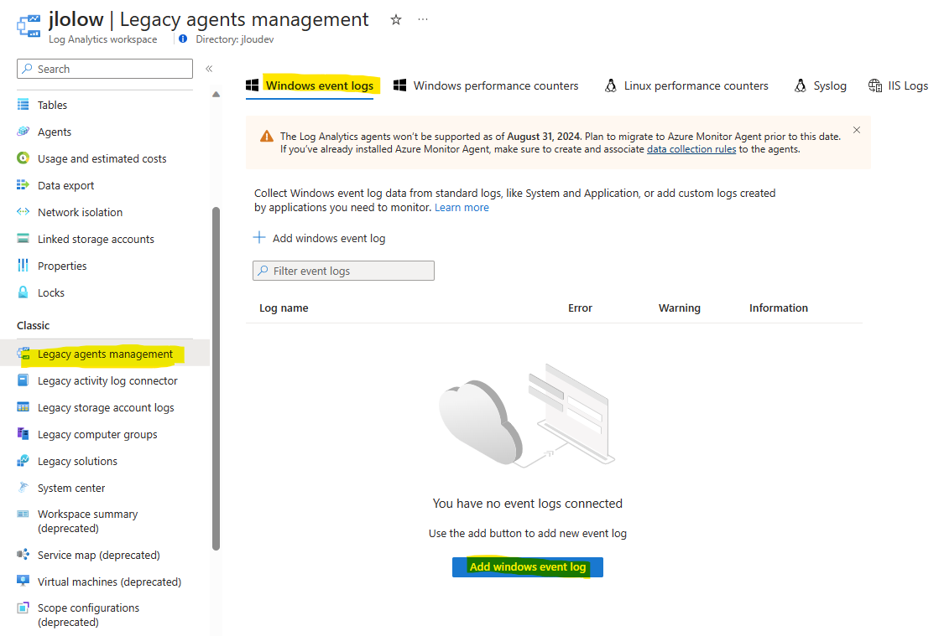Open Agents in the sidebar

pos(55,132)
